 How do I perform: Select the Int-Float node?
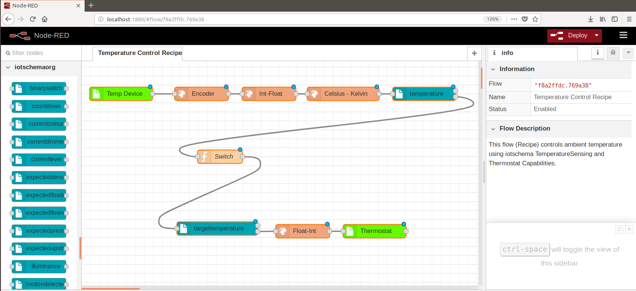point(269,94)
